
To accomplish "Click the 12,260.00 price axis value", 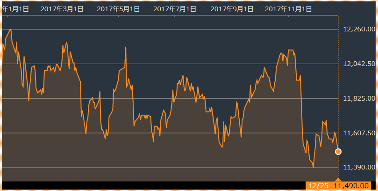I will tap(359, 29).
